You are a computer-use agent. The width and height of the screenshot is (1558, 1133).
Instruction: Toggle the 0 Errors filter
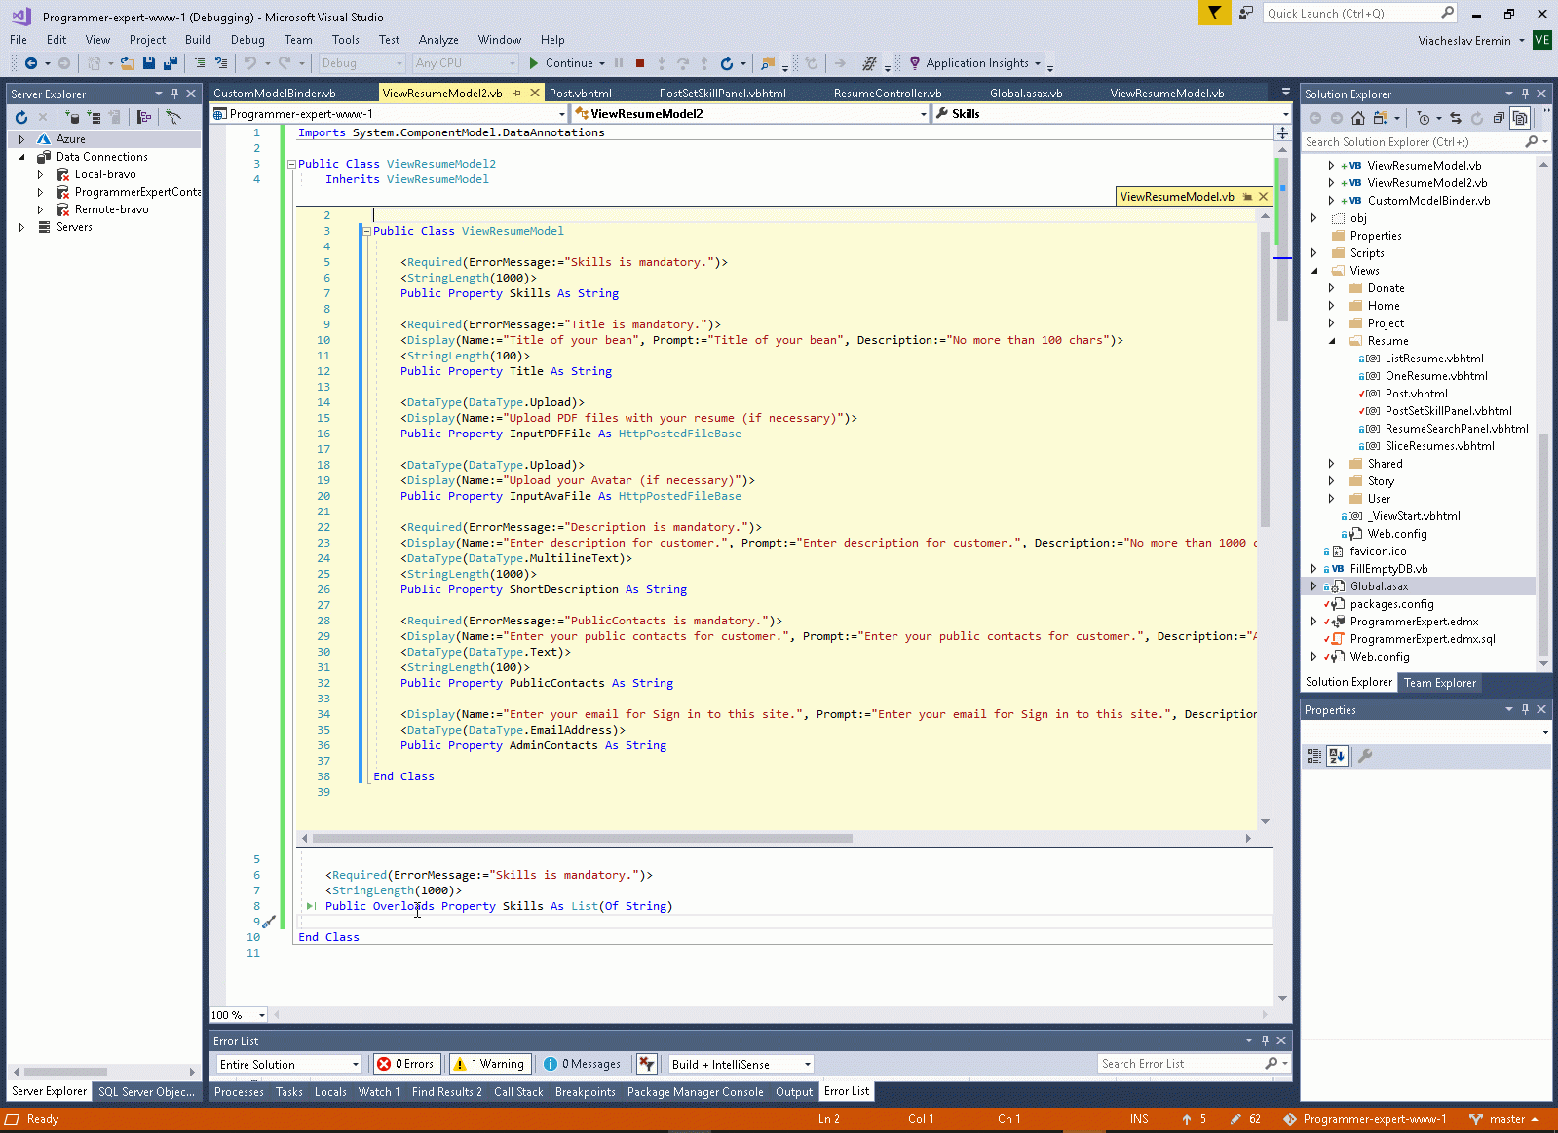[406, 1064]
